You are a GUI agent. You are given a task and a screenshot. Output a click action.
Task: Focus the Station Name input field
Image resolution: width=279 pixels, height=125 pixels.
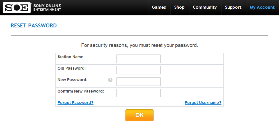(x=138, y=59)
